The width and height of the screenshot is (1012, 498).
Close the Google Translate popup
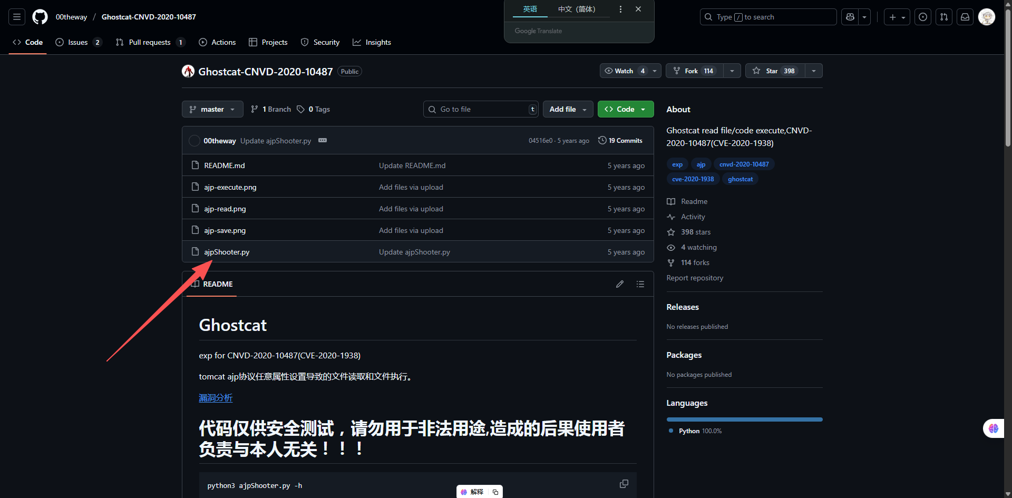click(x=638, y=9)
